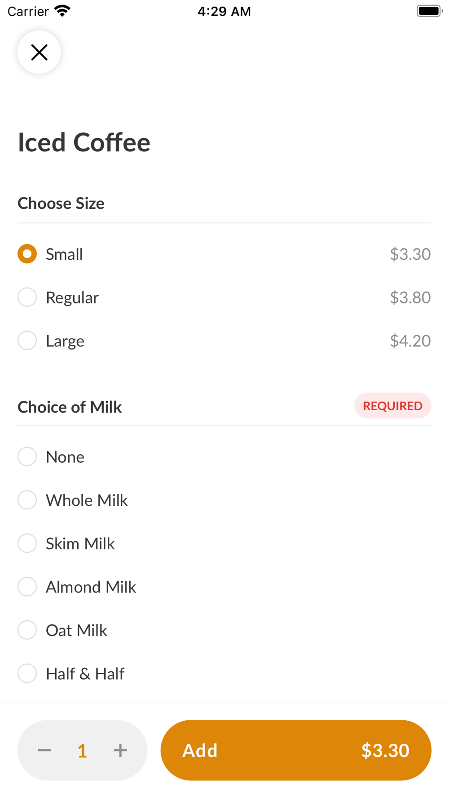Tap the minus quantity icon
This screenshot has height=798, width=449.
point(44,750)
